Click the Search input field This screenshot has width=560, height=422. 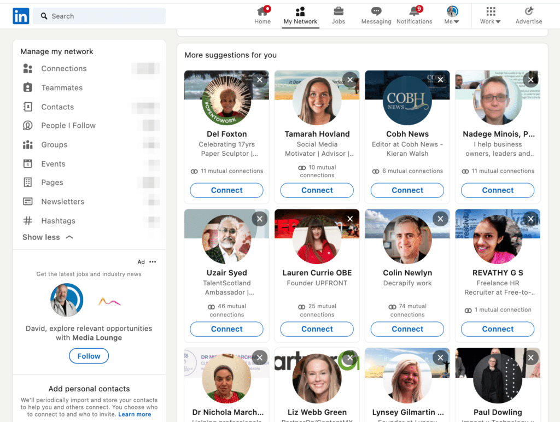[x=99, y=16]
